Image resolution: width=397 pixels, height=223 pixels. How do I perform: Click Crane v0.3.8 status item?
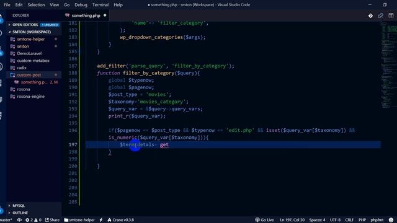pos(121,220)
